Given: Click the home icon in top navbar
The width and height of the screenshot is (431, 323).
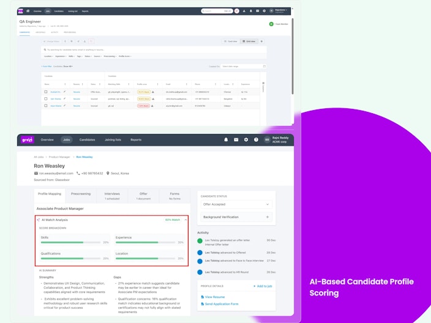Looking at the screenshot, I should [x=28, y=11].
